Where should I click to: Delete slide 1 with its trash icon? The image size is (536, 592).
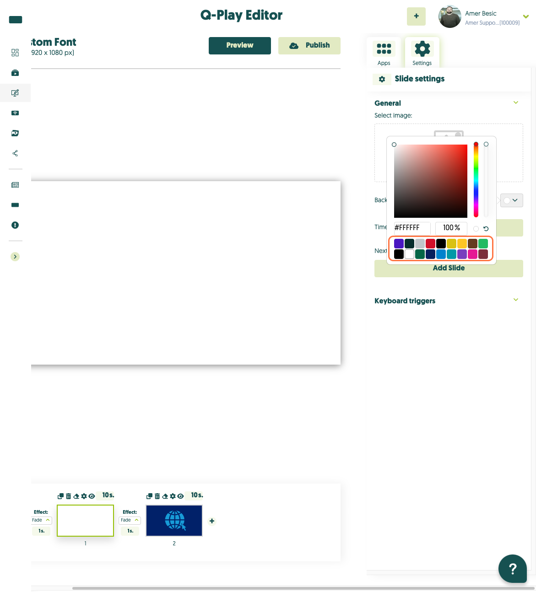[x=69, y=496]
